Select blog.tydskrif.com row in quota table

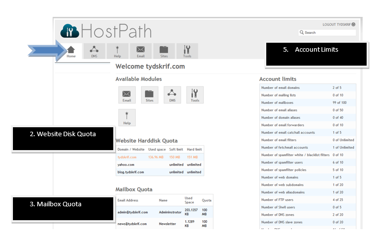click(x=160, y=172)
